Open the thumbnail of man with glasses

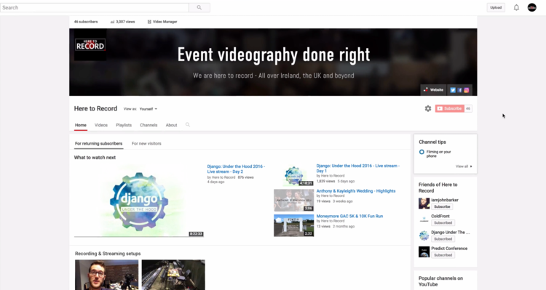click(106, 275)
